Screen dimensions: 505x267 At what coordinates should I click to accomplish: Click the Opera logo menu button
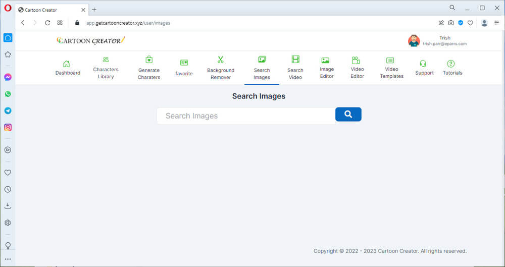tap(8, 8)
